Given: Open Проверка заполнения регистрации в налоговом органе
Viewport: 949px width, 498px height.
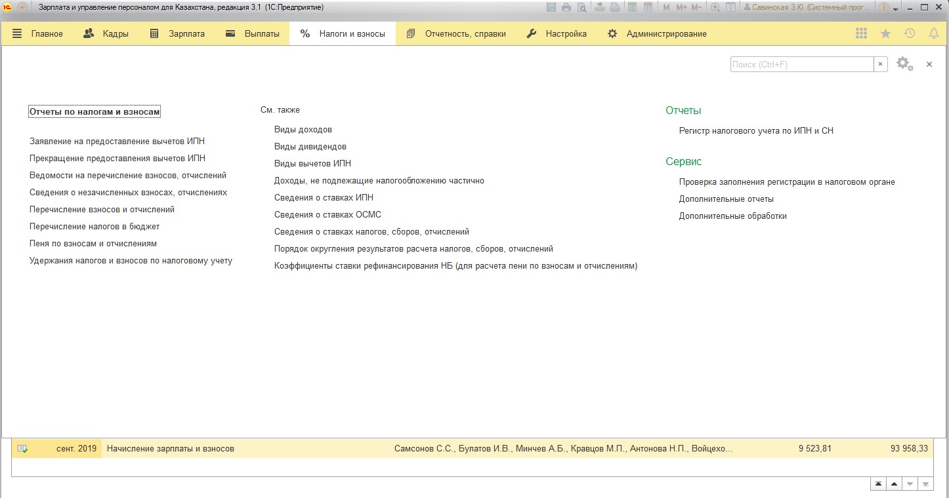Looking at the screenshot, I should (787, 182).
